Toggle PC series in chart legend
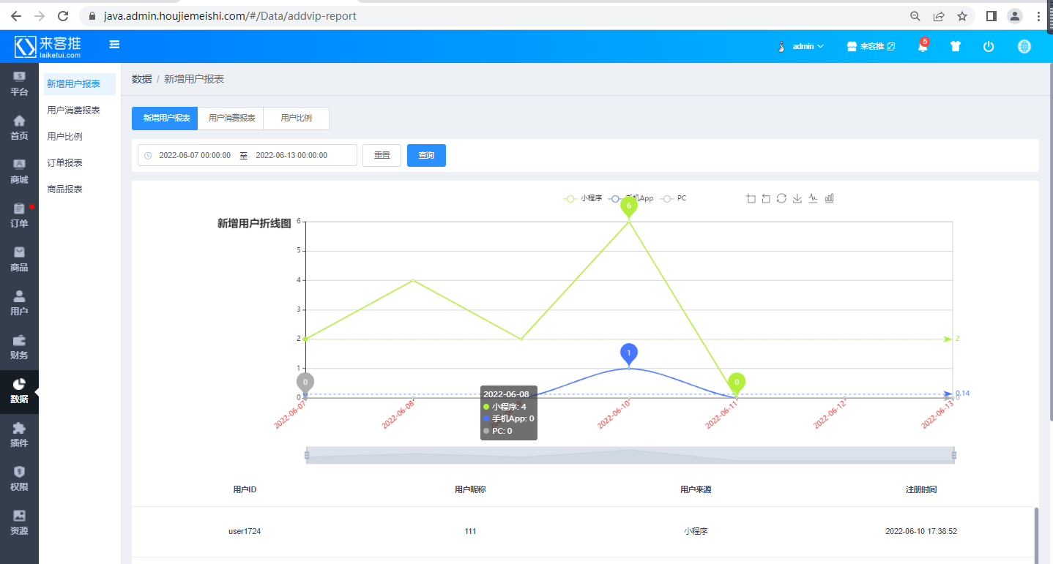This screenshot has width=1053, height=564. pyautogui.click(x=673, y=198)
